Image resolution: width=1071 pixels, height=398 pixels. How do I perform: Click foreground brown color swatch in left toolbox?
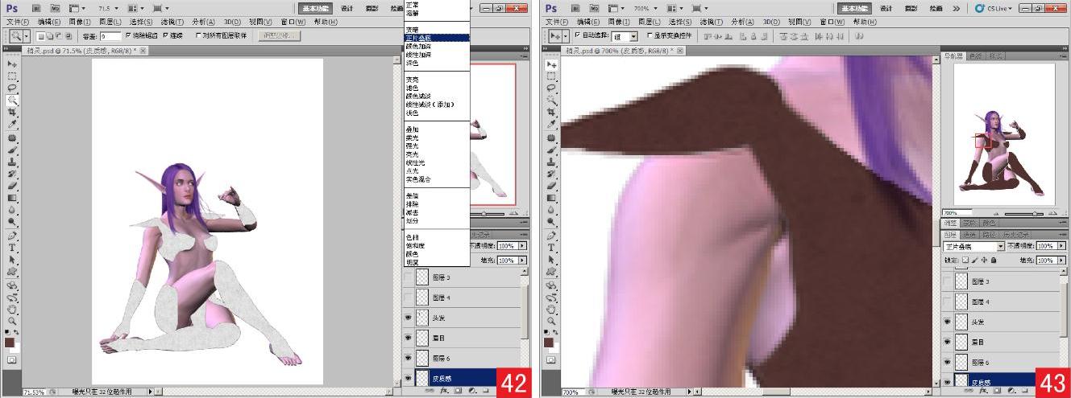[10, 343]
